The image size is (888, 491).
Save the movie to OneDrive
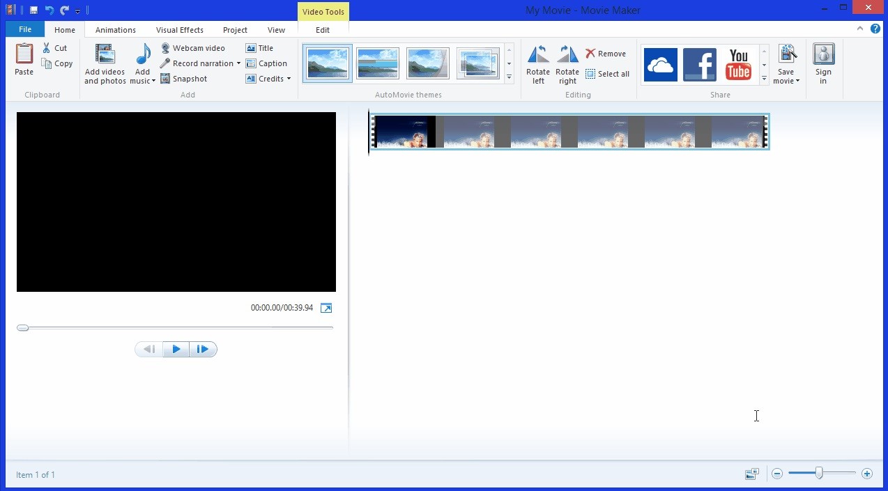(x=660, y=64)
